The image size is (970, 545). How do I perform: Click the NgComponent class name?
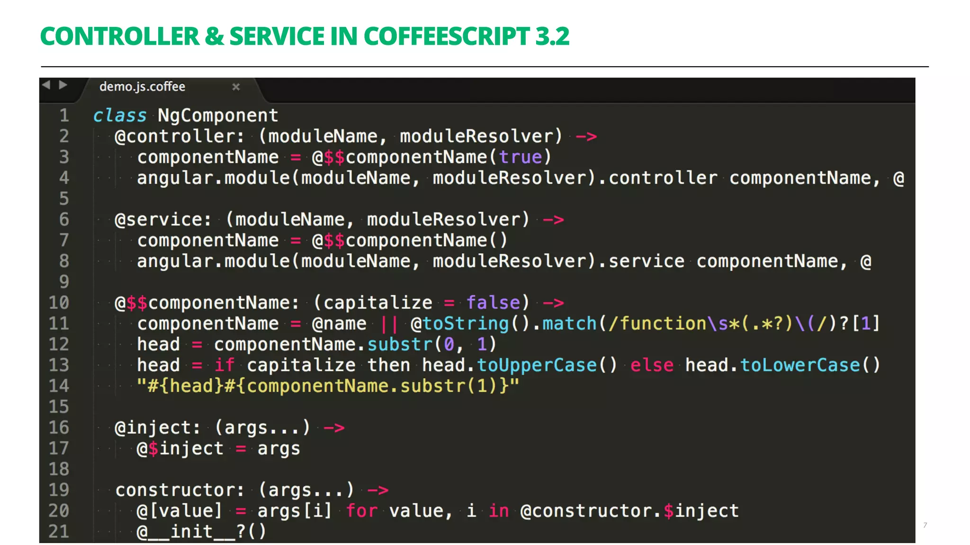tap(218, 115)
